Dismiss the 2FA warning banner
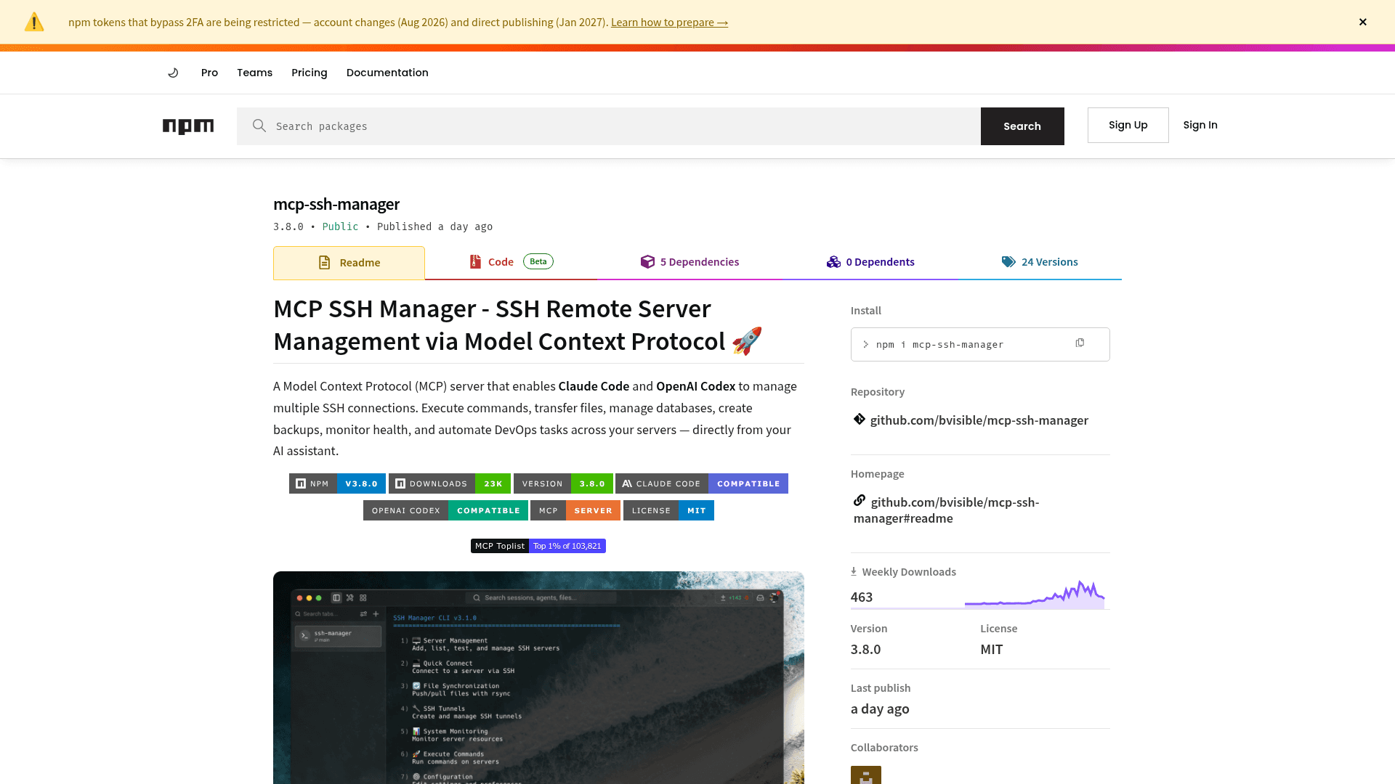The image size is (1395, 784). [x=1363, y=22]
